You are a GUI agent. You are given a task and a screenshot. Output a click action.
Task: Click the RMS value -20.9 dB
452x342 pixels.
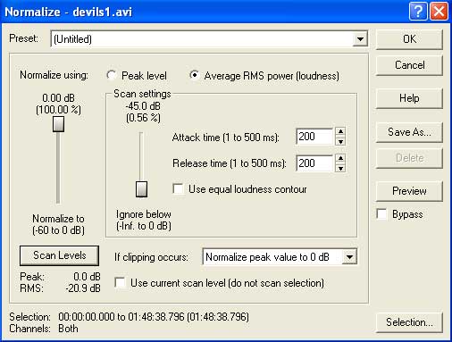point(83,288)
